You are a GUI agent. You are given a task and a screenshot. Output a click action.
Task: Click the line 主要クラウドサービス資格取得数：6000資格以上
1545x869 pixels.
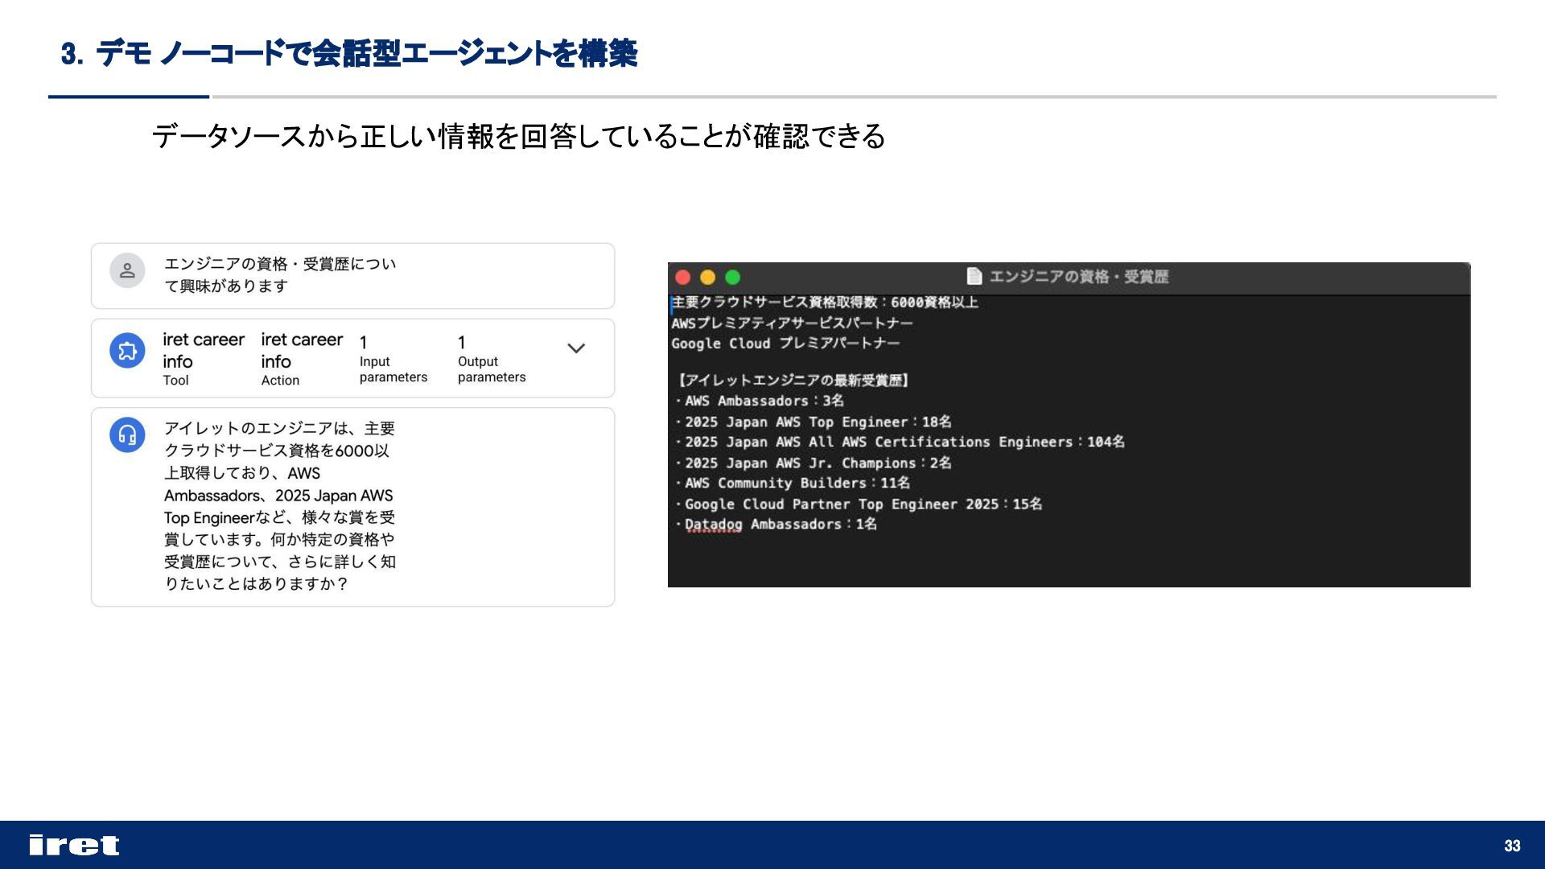[x=825, y=303]
